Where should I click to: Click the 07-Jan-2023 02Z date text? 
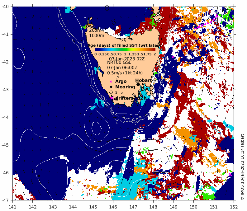pos(127,59)
